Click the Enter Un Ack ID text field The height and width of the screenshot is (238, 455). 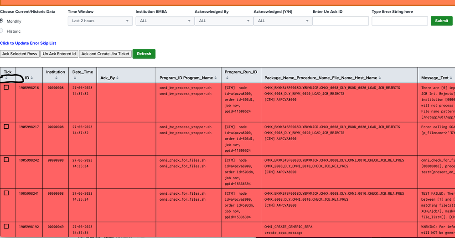click(x=340, y=21)
